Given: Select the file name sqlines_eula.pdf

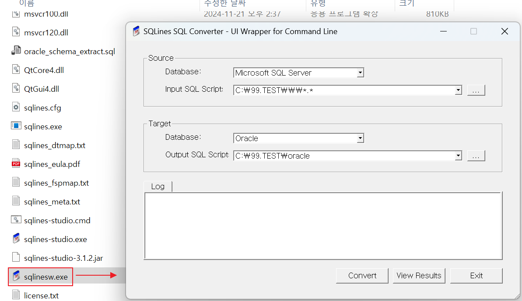Looking at the screenshot, I should coord(52,164).
